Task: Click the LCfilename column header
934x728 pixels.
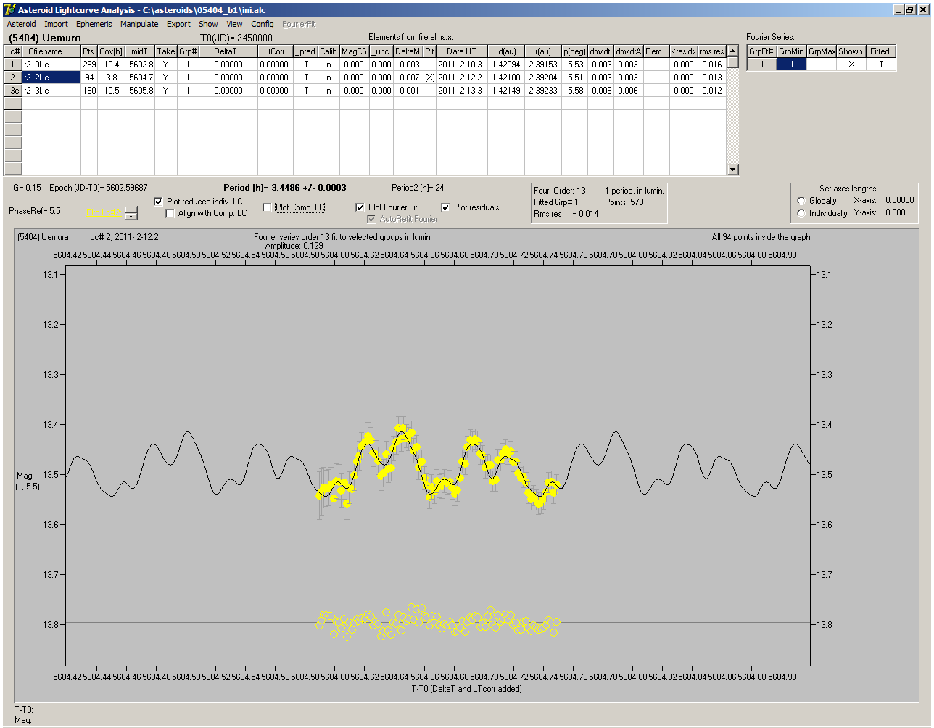Action: click(x=51, y=51)
